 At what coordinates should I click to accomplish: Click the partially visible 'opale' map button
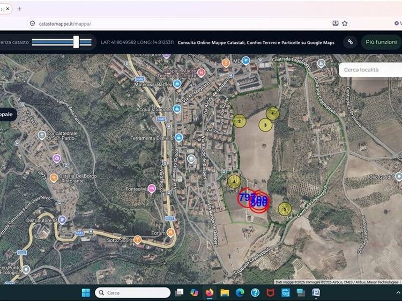coord(7,114)
